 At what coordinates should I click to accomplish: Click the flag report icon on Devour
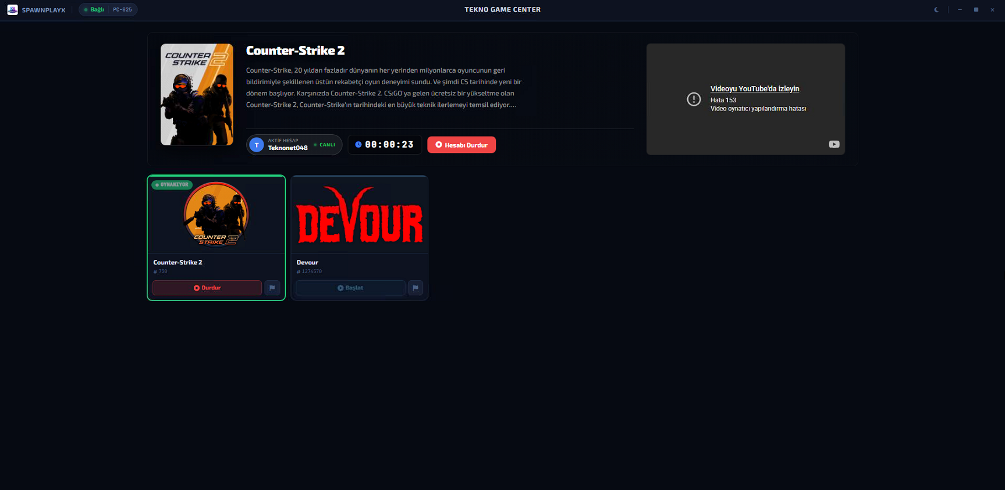[x=416, y=288]
